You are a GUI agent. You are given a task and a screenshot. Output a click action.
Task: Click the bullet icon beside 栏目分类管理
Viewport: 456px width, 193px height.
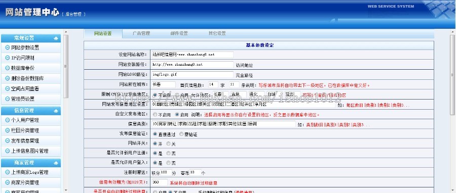7,130
